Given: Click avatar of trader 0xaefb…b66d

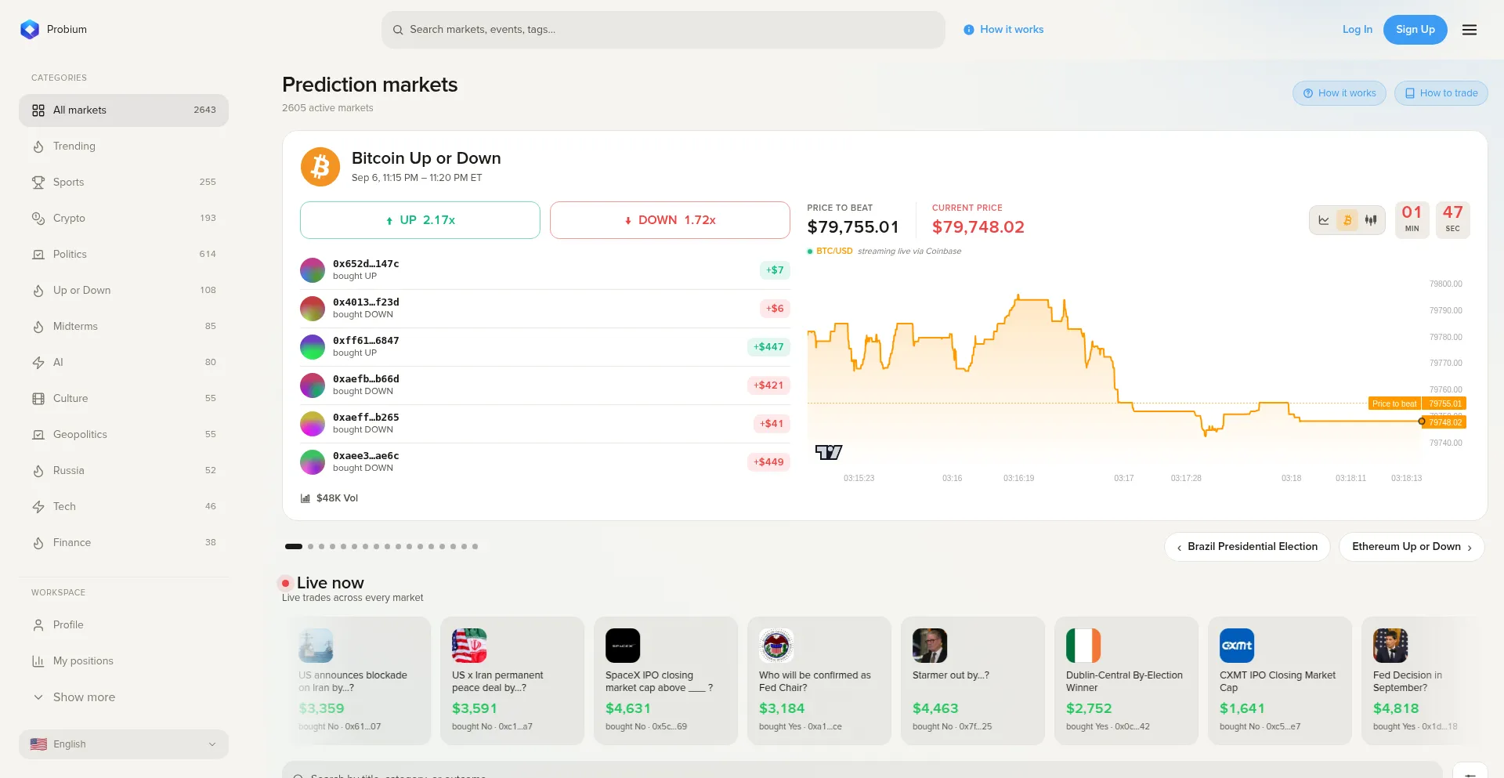Looking at the screenshot, I should [x=313, y=385].
